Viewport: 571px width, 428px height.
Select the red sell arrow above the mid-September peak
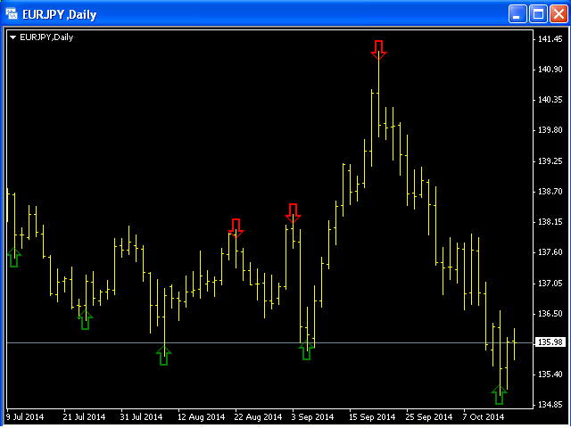click(378, 50)
